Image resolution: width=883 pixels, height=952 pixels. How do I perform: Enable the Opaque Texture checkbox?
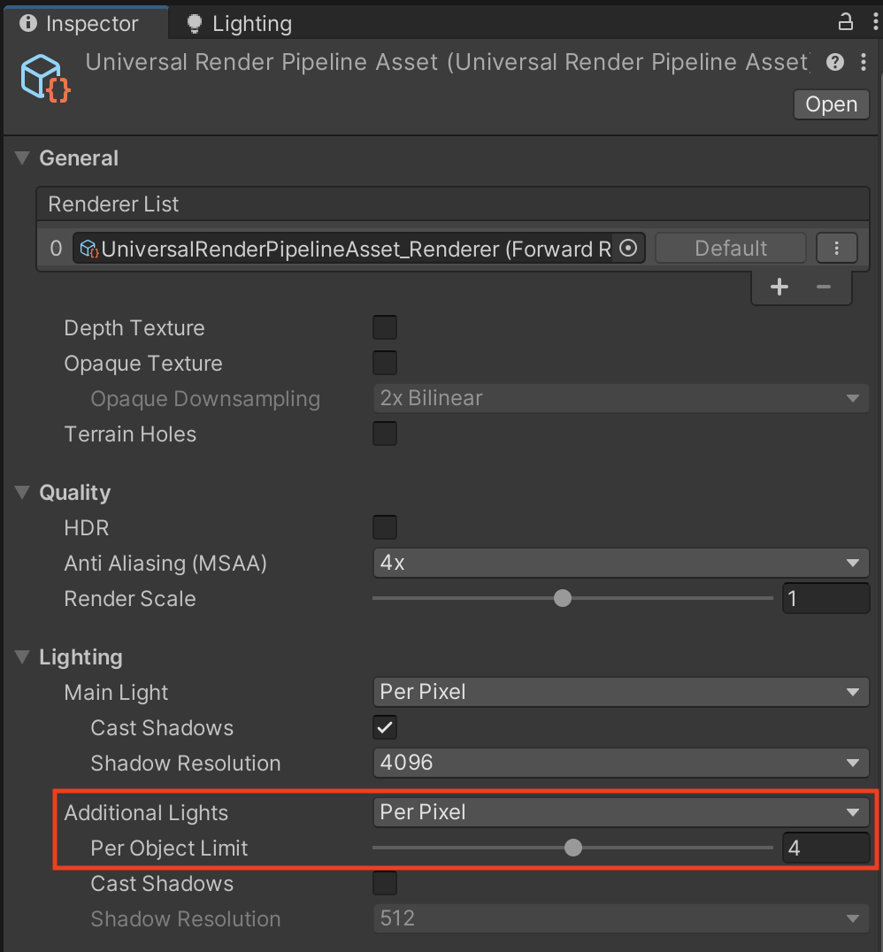(385, 363)
